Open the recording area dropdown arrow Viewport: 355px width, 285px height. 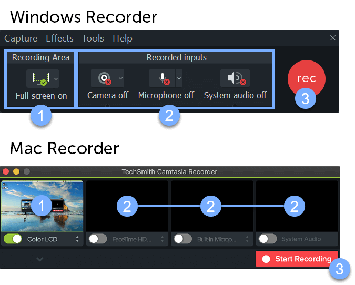pos(56,79)
